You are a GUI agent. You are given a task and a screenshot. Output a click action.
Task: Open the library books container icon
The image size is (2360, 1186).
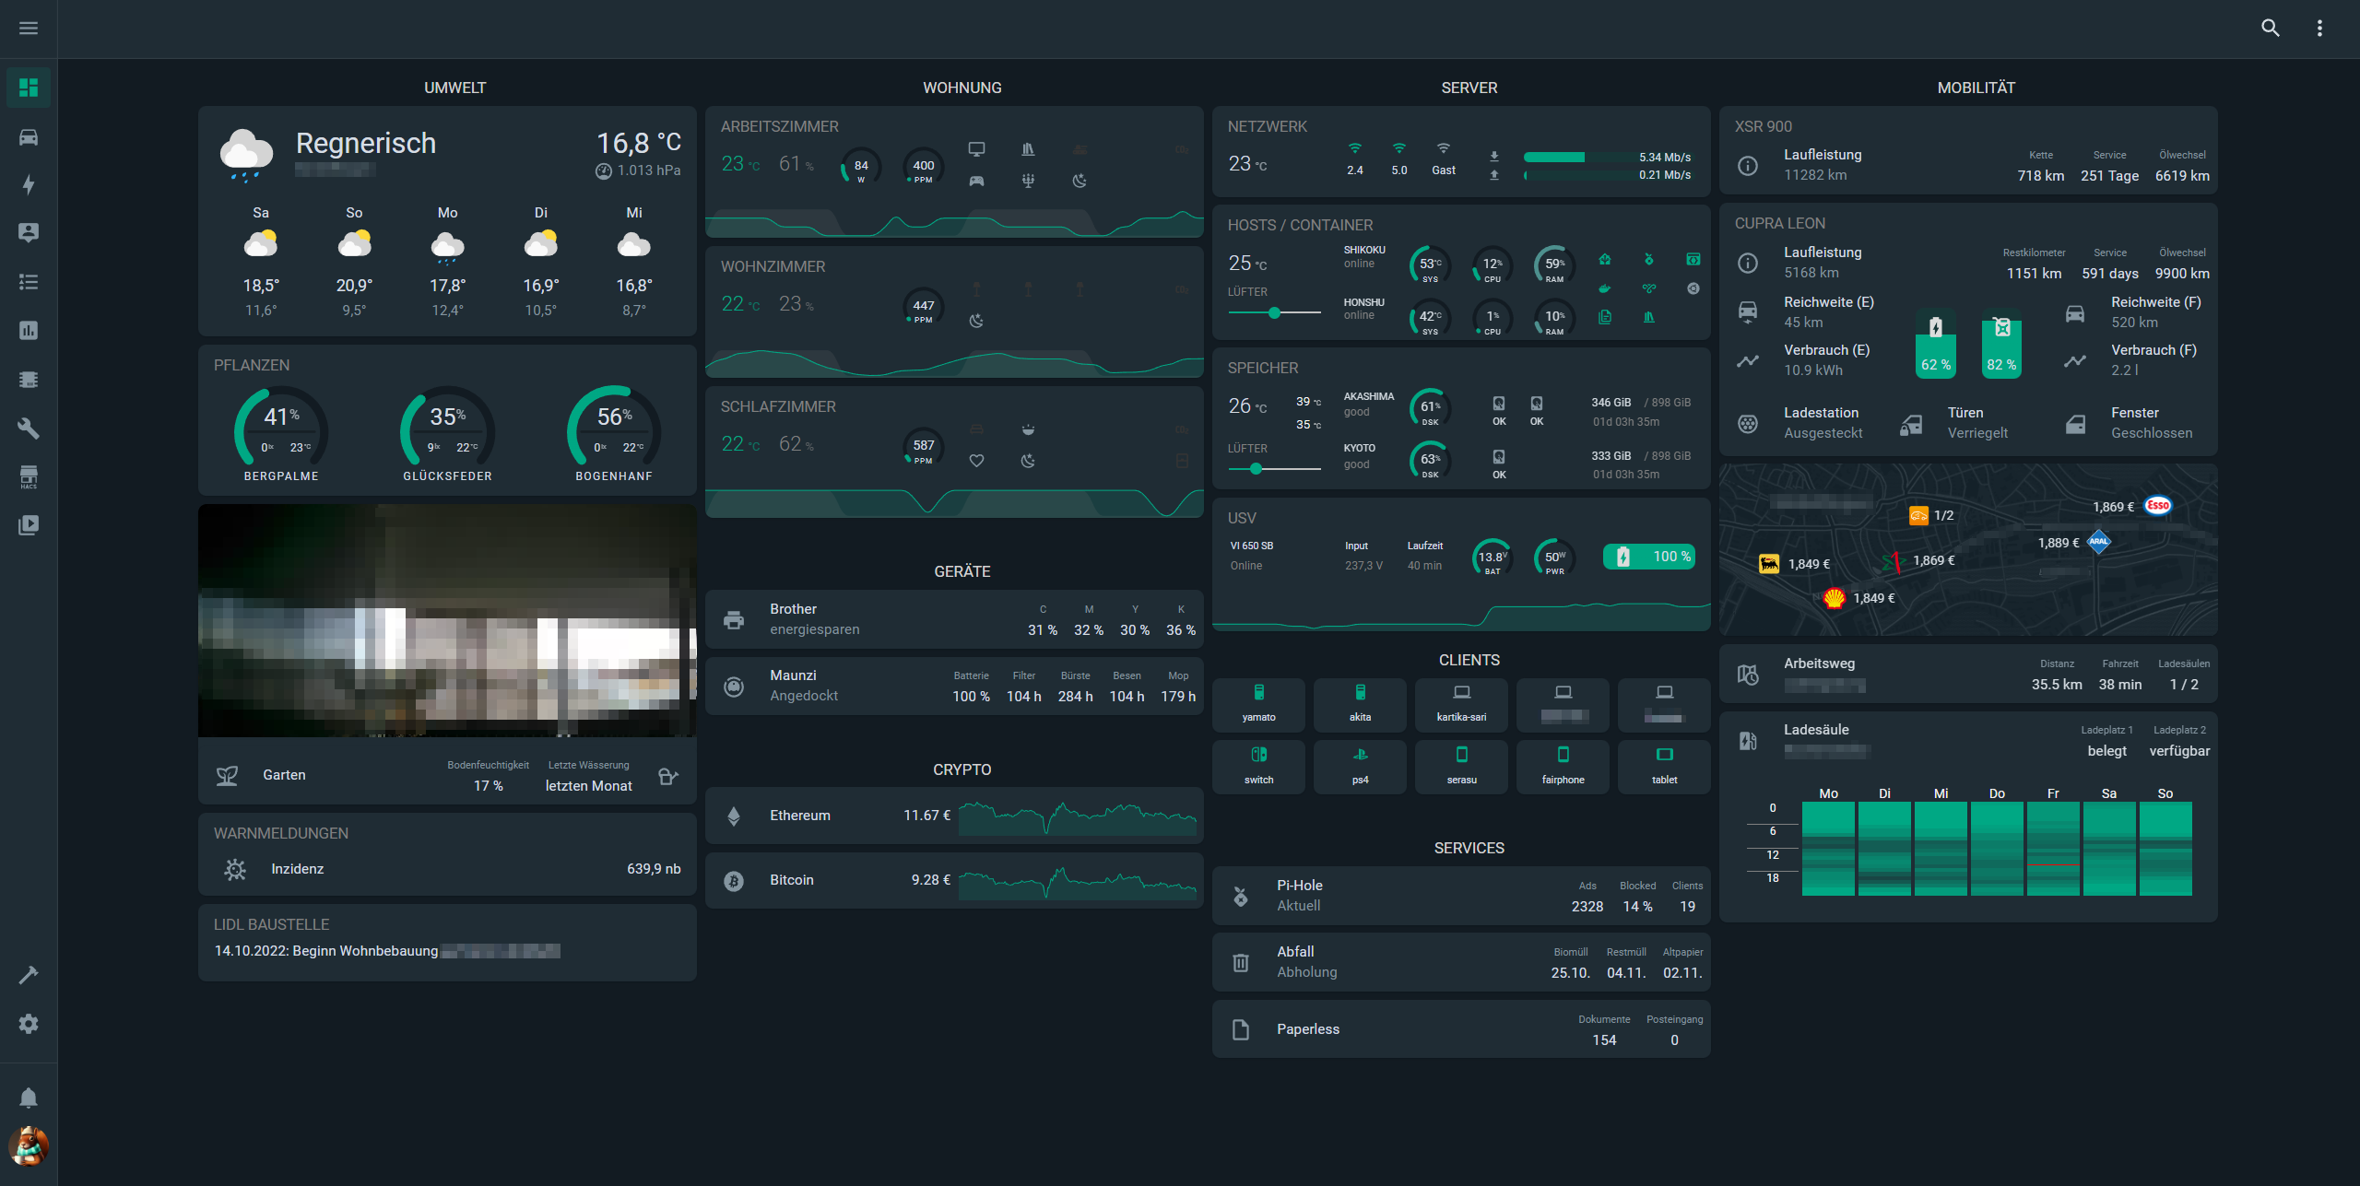point(1649,317)
